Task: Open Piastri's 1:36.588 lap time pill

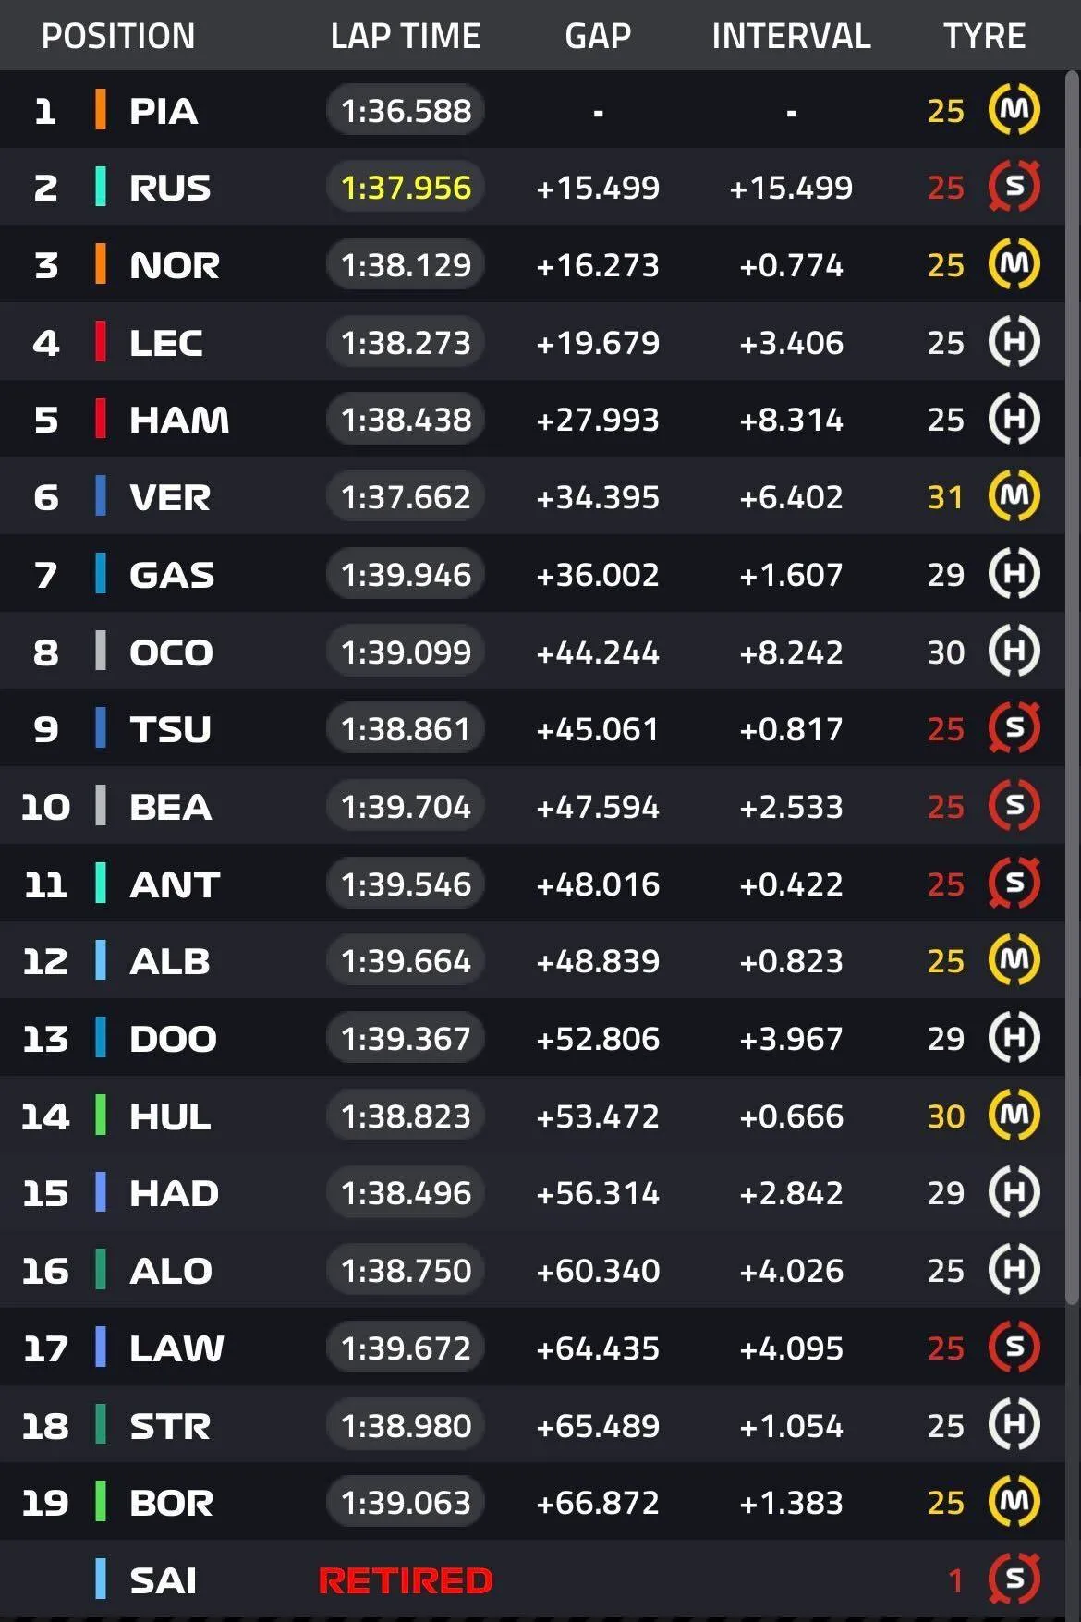Action: [x=406, y=111]
